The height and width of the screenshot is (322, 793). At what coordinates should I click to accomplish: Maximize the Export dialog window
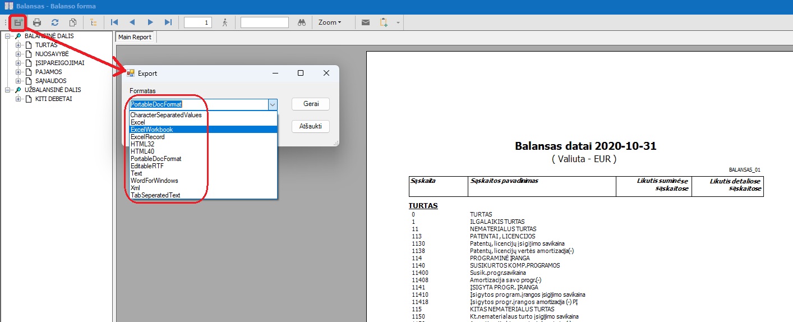point(301,73)
